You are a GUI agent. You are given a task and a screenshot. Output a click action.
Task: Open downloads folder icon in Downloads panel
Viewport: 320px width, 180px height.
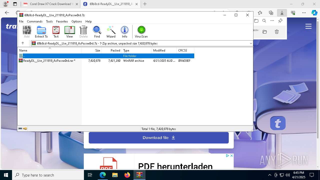pos(256,21)
